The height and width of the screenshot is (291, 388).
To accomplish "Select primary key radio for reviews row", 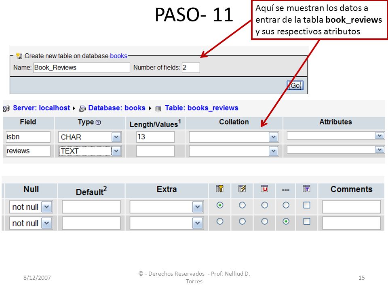I will 220,221.
